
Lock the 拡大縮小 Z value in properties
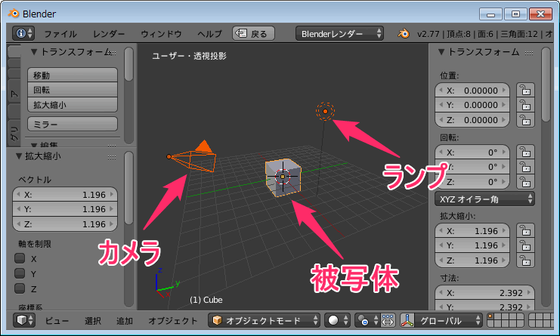[525, 260]
